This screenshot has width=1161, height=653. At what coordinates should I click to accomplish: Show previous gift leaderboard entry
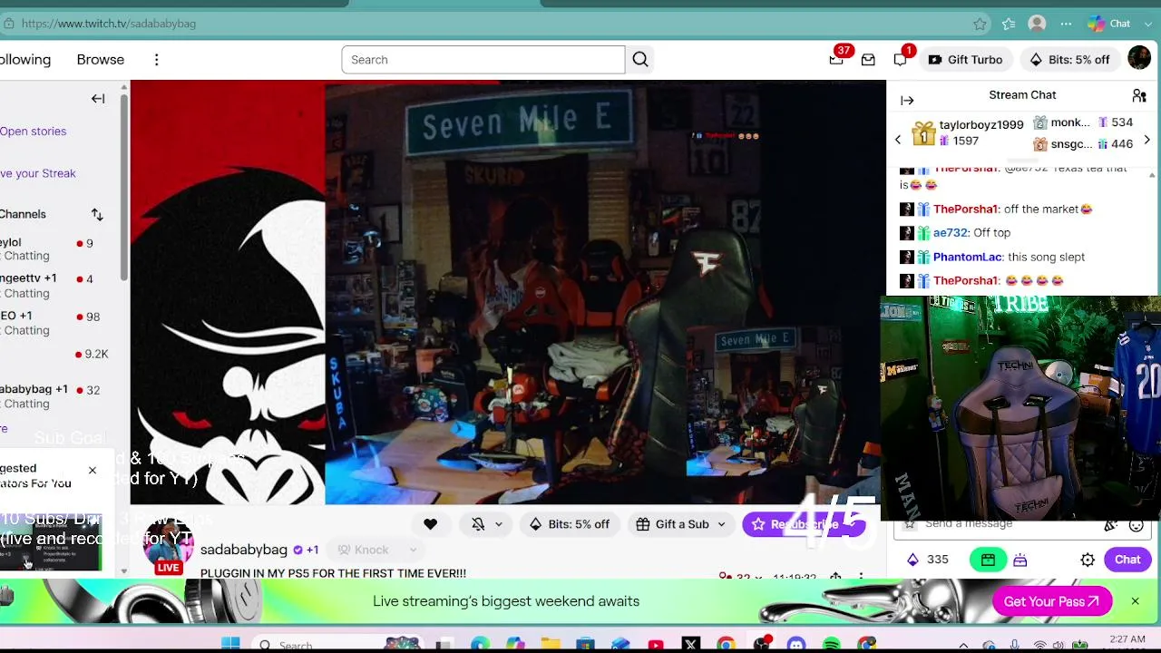(898, 140)
